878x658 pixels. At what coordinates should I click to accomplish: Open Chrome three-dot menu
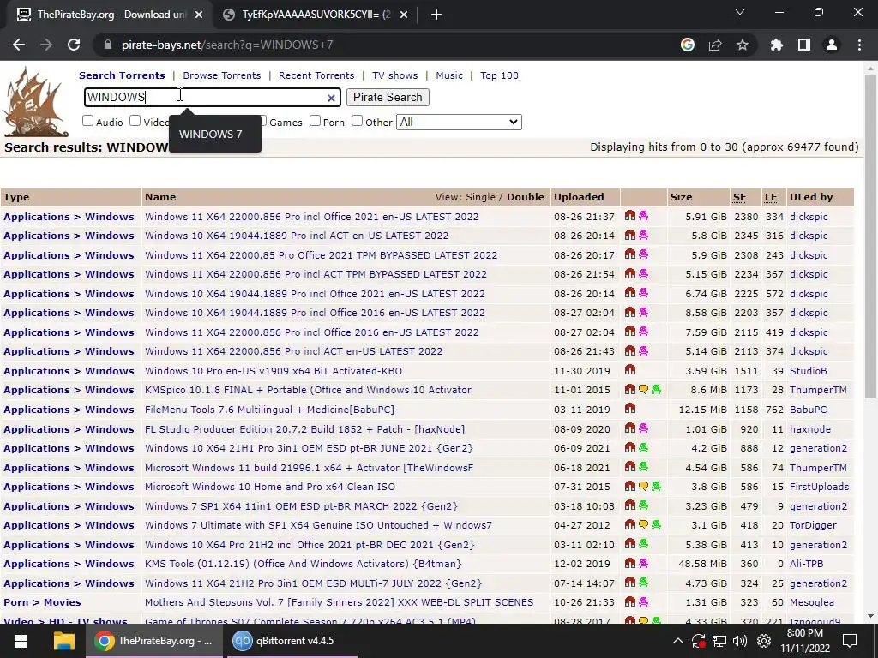[x=859, y=45]
